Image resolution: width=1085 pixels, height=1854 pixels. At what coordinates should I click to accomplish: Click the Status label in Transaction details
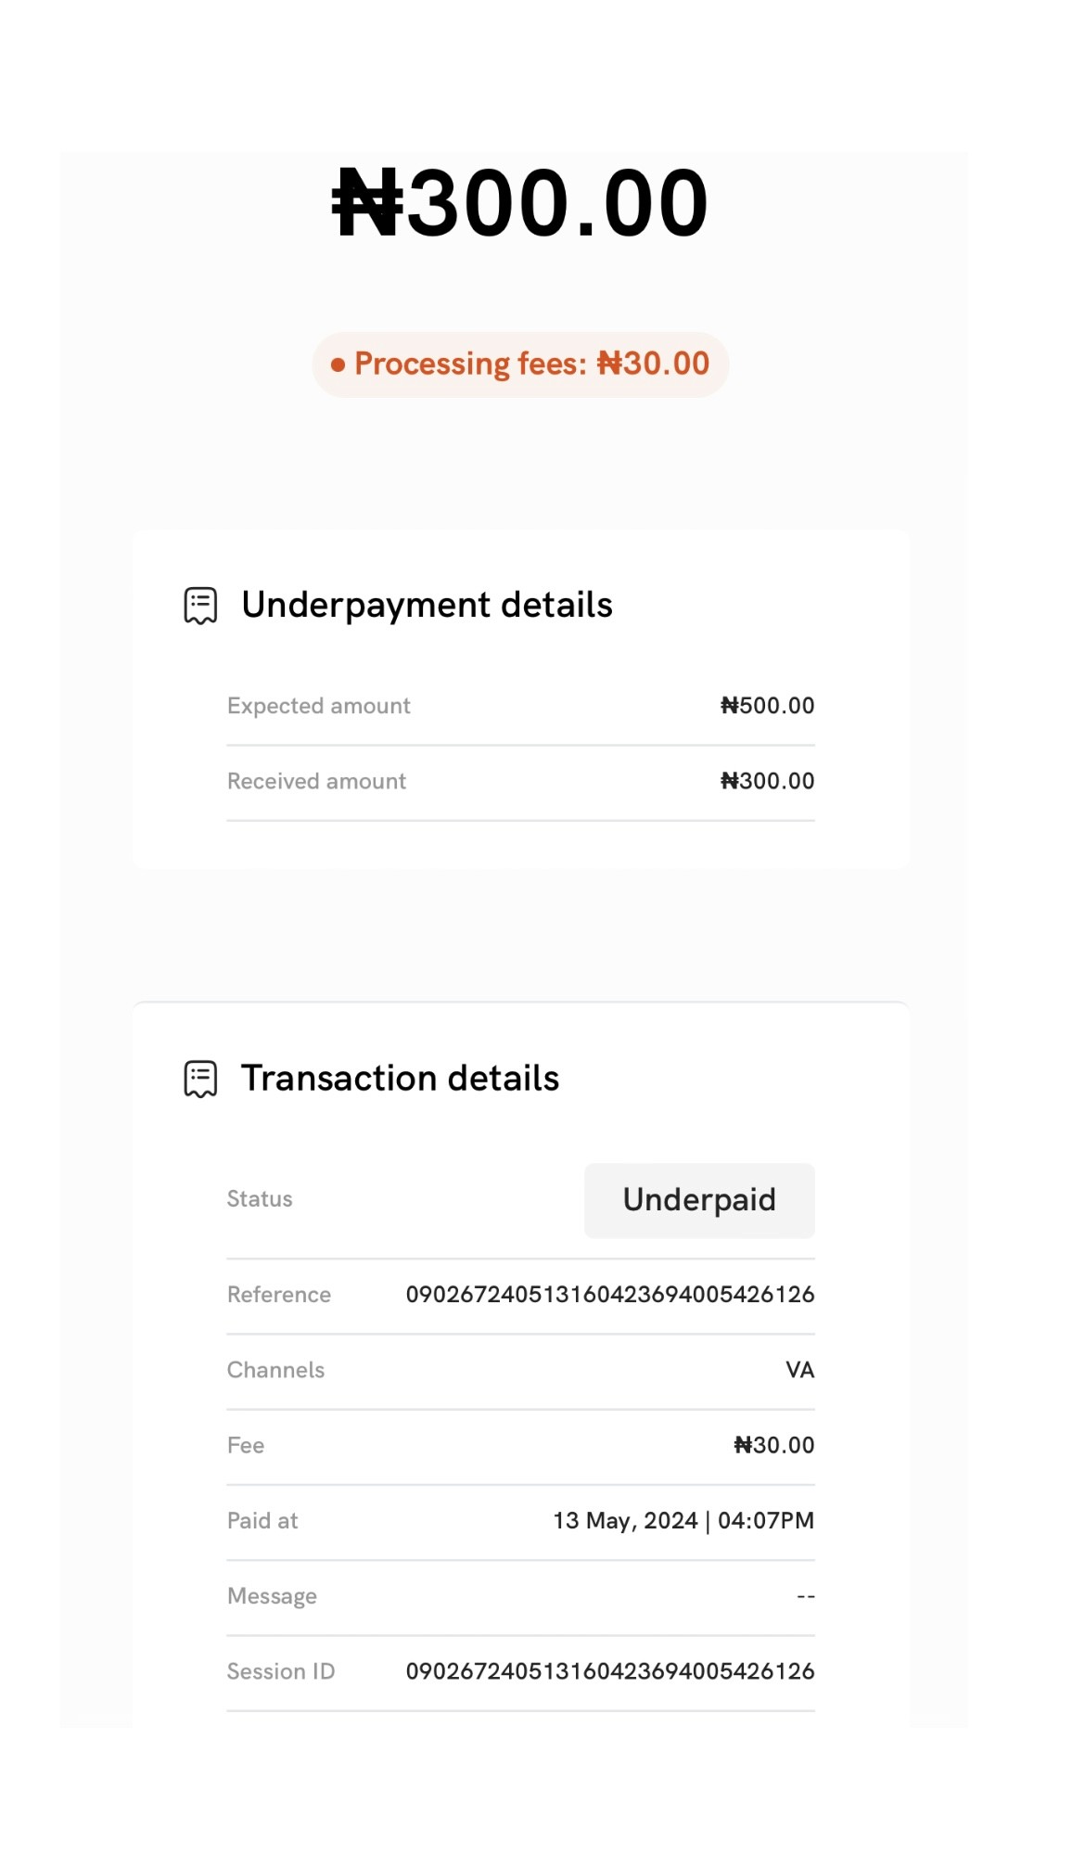point(260,1199)
